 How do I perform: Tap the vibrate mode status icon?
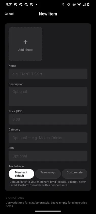[x=69, y=4]
